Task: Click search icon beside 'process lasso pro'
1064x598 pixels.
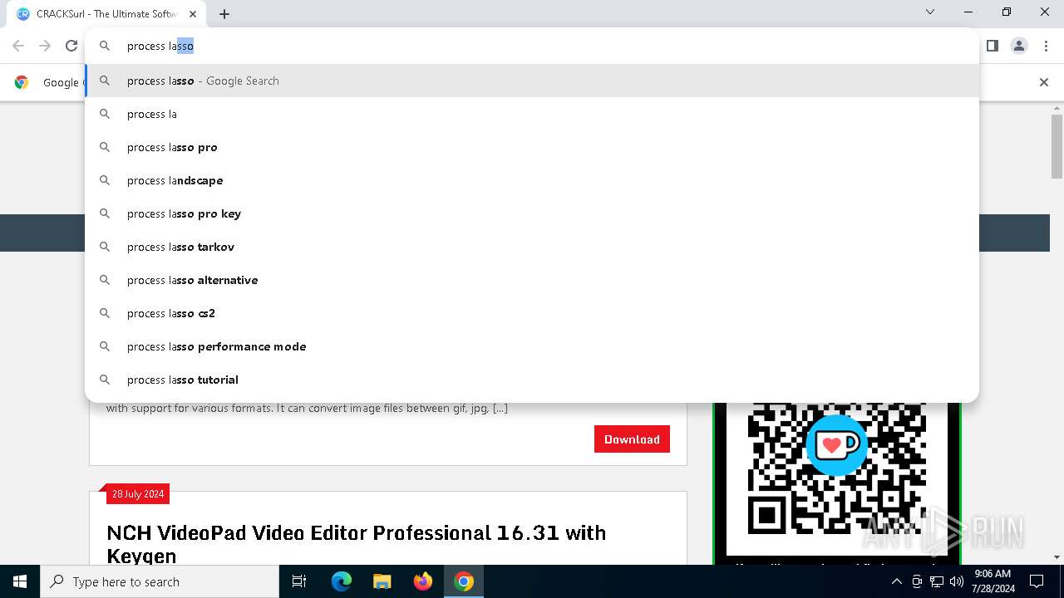Action: coord(105,147)
